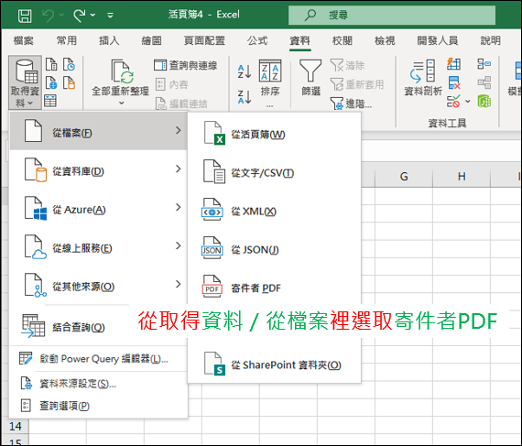Select column G header
This screenshot has height=446, width=522.
[404, 176]
